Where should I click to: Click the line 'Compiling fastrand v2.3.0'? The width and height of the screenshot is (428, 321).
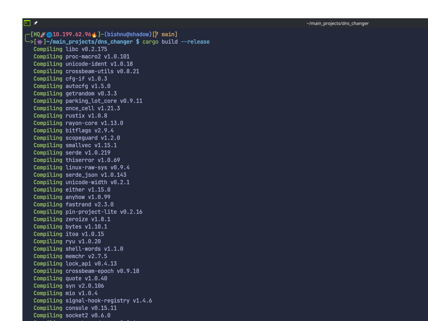74,204
